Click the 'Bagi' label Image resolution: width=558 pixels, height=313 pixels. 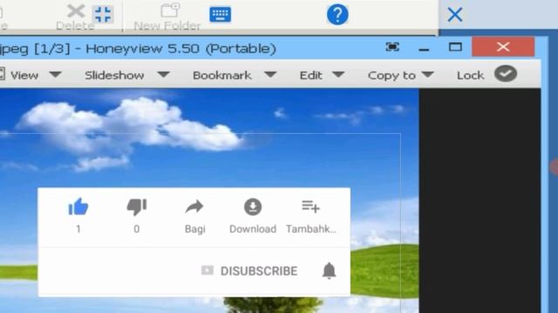195,230
